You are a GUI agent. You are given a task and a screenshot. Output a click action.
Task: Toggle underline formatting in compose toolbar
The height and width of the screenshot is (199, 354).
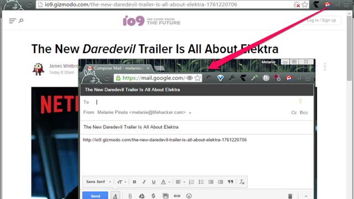(x=154, y=182)
